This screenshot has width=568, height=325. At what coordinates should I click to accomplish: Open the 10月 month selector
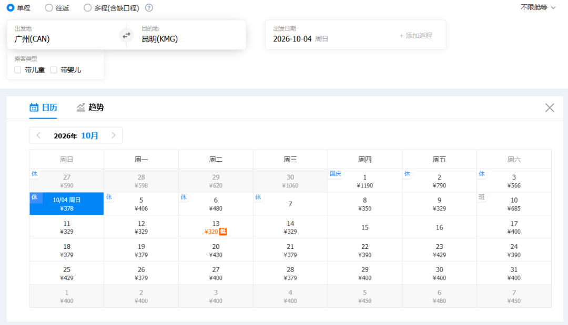point(89,135)
